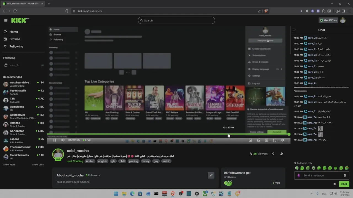Screen dimensions: 353x198
Task: Open recommended channel Flaminhotmitts
Action: tap(23, 157)
